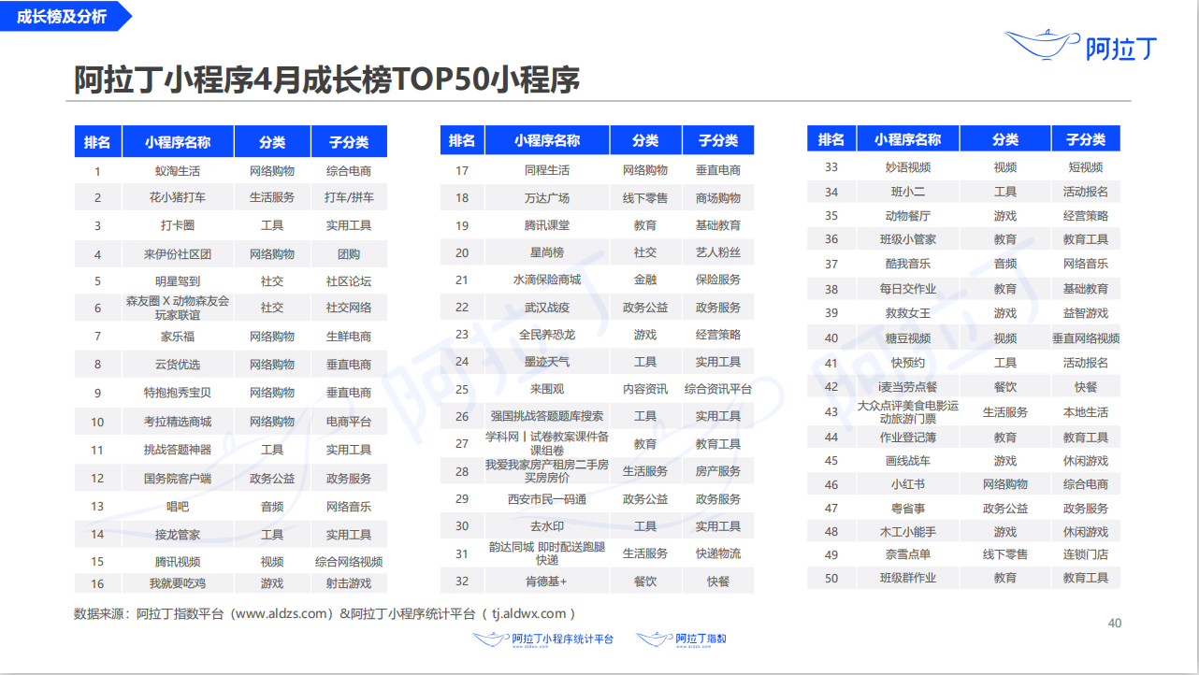Image resolution: width=1199 pixels, height=675 pixels.
Task: Click 接龙管家 in rank 14 row
Action: pos(178,534)
